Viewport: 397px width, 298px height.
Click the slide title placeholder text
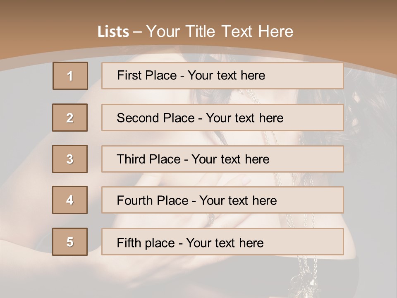pos(196,31)
